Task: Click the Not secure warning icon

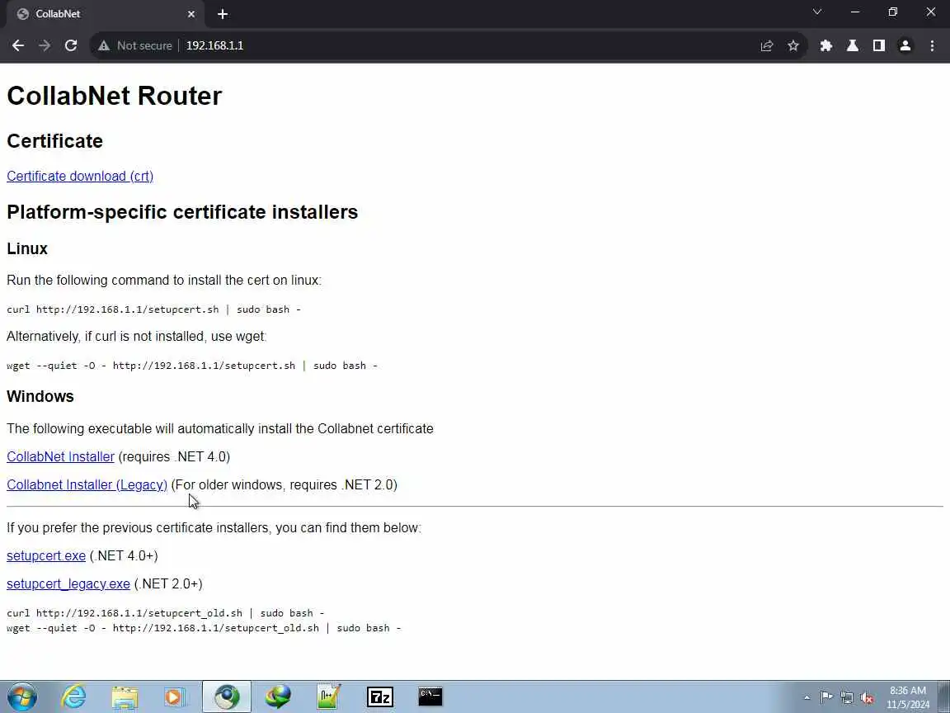Action: point(104,45)
